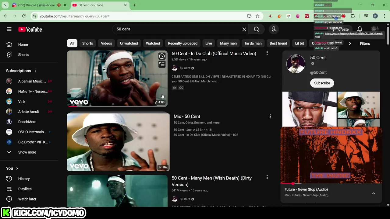Select the Shorts filter chip

pyautogui.click(x=87, y=43)
